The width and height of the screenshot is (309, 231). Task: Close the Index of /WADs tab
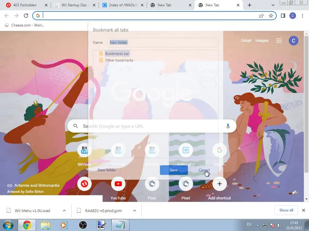[142, 5]
